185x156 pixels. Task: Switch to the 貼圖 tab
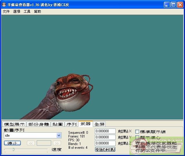click(58, 124)
